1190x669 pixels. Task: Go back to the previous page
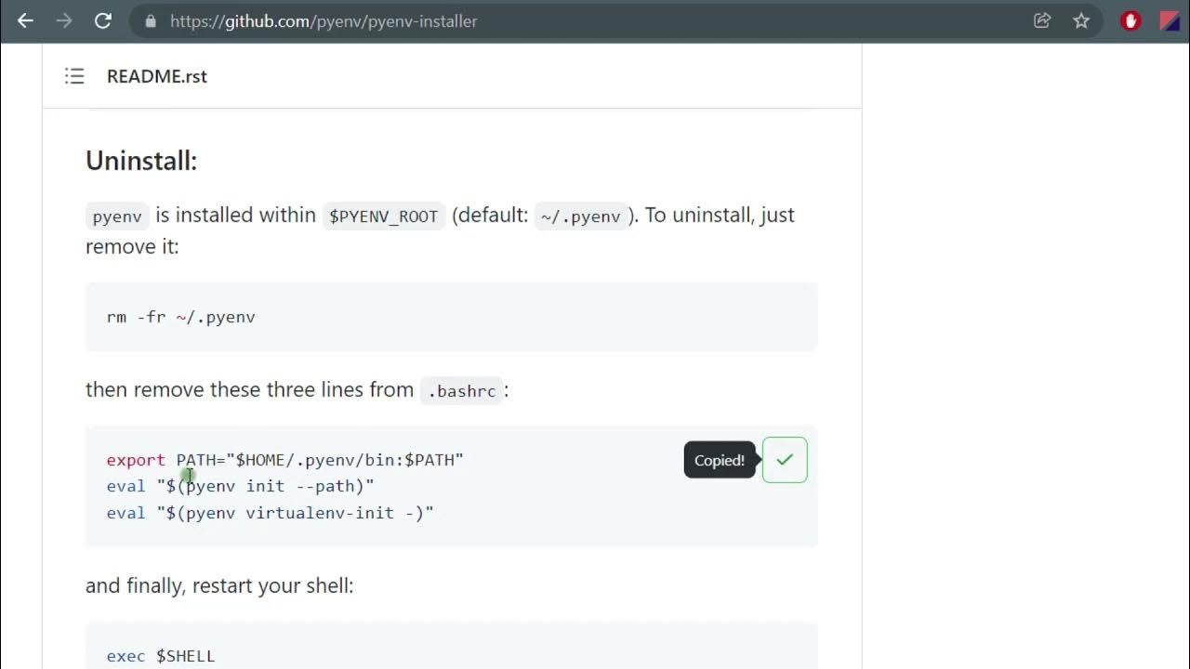coord(25,20)
